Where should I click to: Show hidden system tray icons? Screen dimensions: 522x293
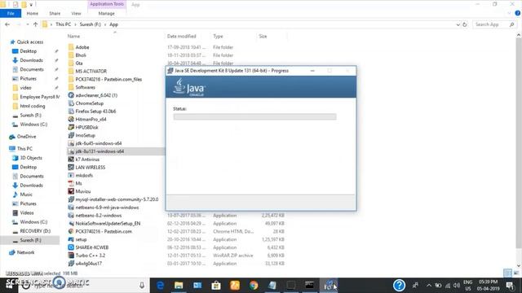pyautogui.click(x=429, y=286)
